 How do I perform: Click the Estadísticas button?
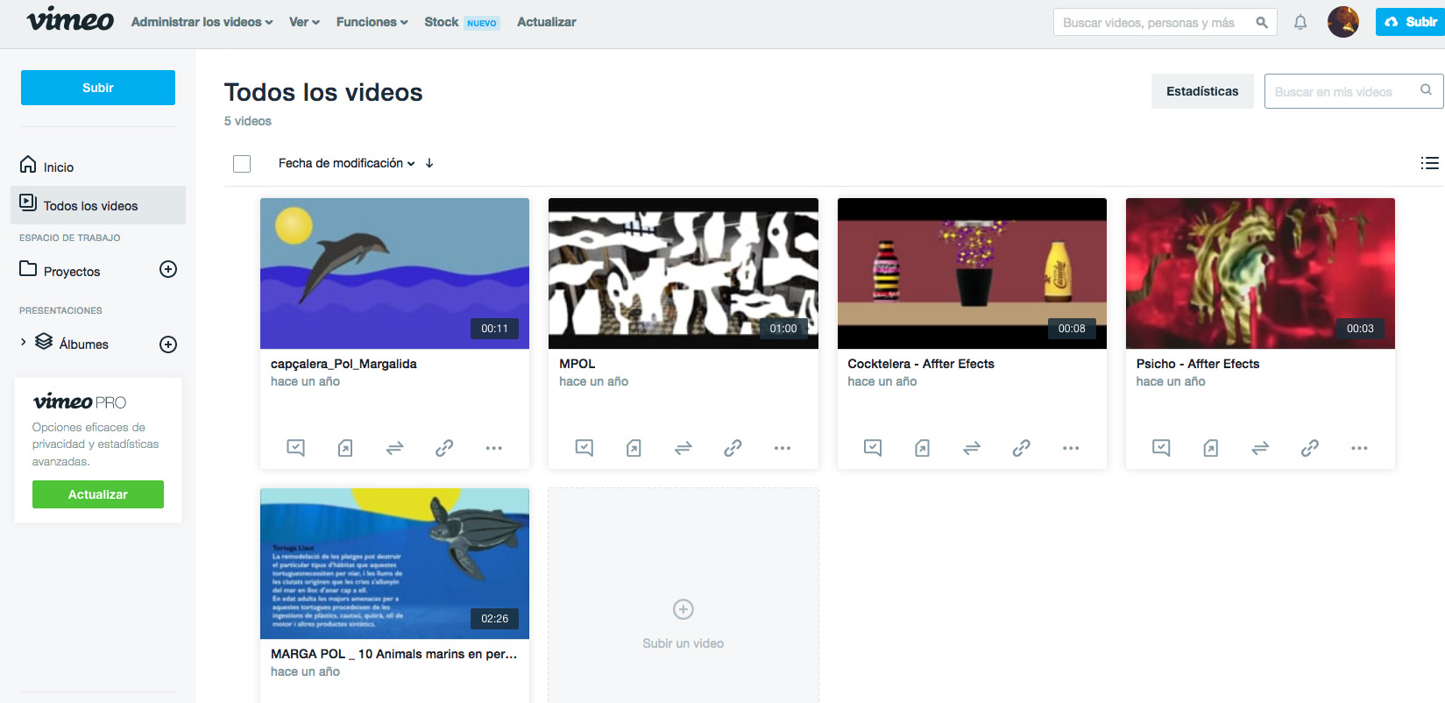1201,91
